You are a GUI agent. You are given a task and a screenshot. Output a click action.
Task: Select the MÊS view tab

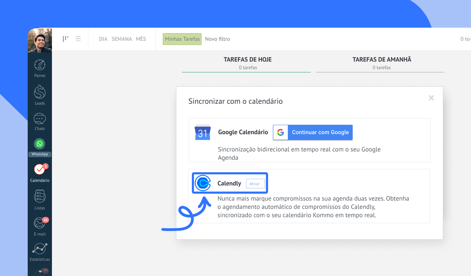(x=141, y=39)
